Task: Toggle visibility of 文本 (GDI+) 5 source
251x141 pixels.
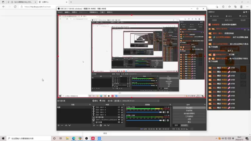Action: [x=119, y=110]
